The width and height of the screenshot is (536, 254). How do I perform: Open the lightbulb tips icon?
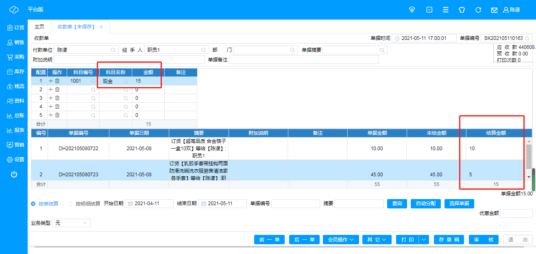tap(412, 10)
